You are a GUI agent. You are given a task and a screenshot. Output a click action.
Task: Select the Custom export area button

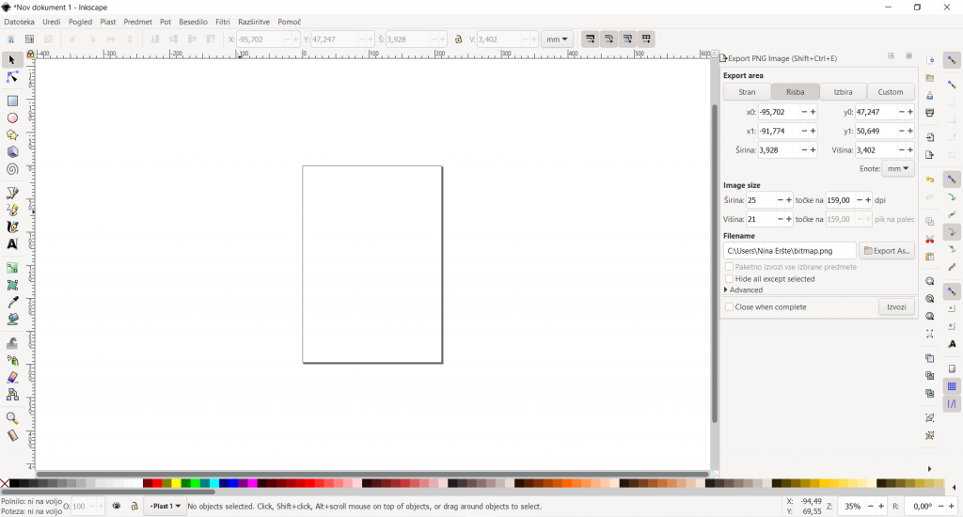click(x=891, y=92)
